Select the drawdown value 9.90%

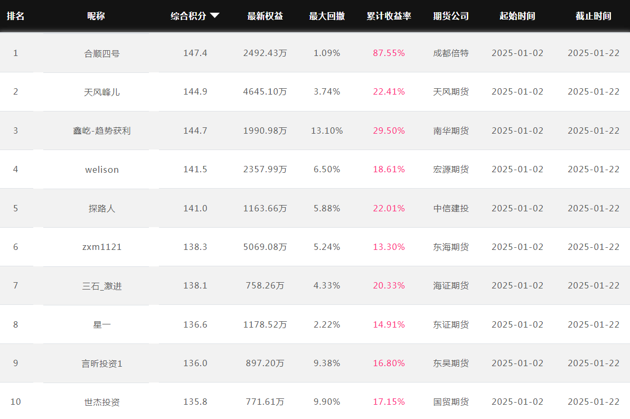point(327,402)
